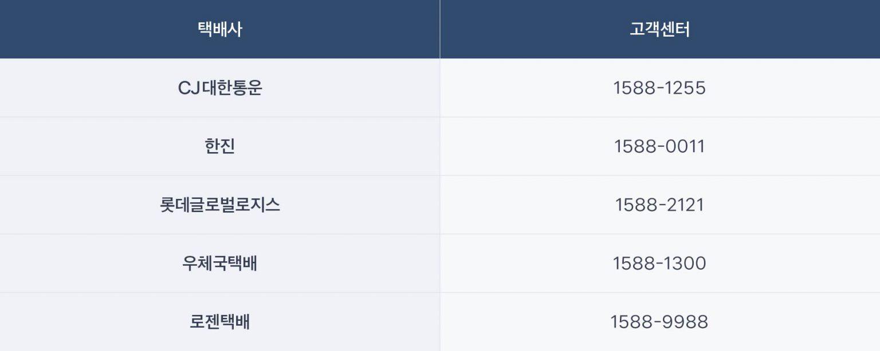The width and height of the screenshot is (880, 351).
Task: Tap phone number 1588-1255
Action: (x=659, y=88)
